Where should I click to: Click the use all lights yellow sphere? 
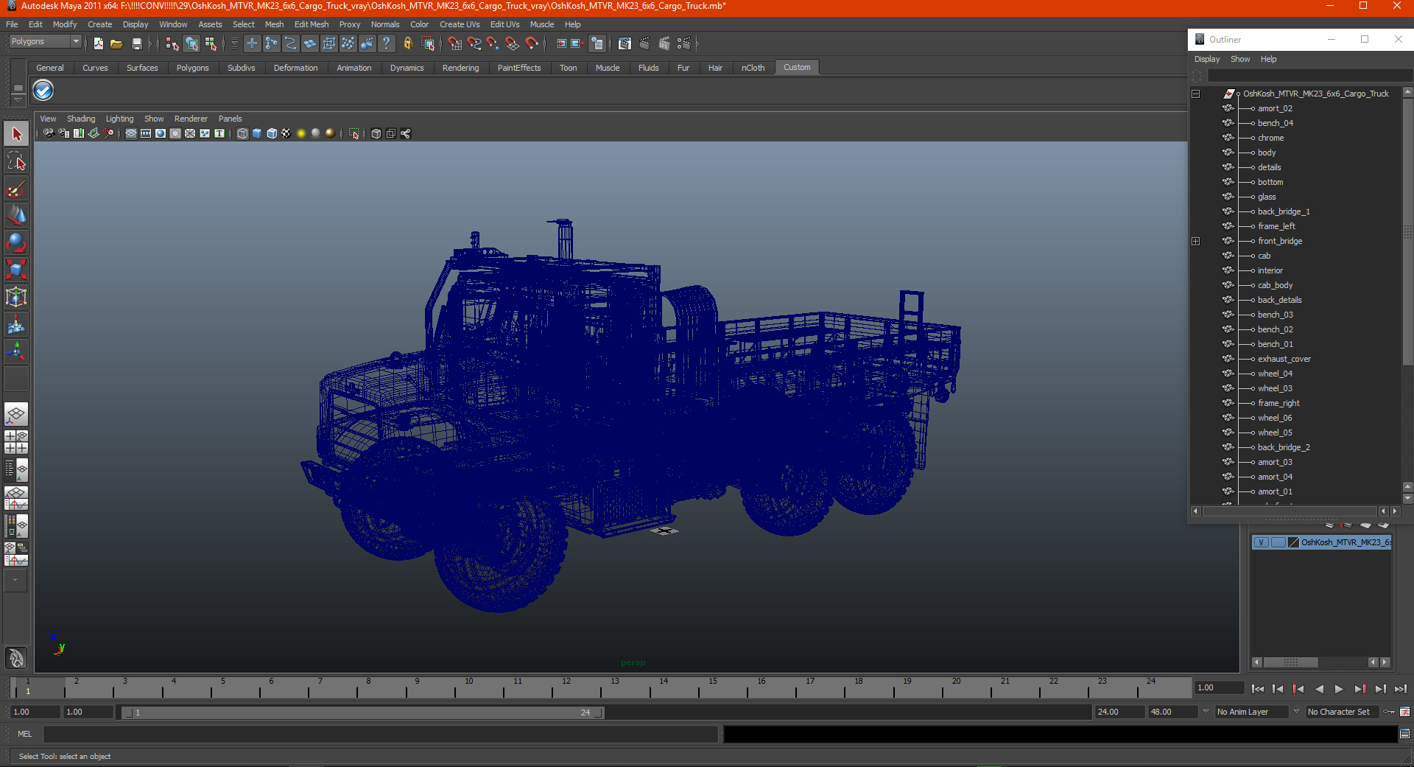pos(301,133)
